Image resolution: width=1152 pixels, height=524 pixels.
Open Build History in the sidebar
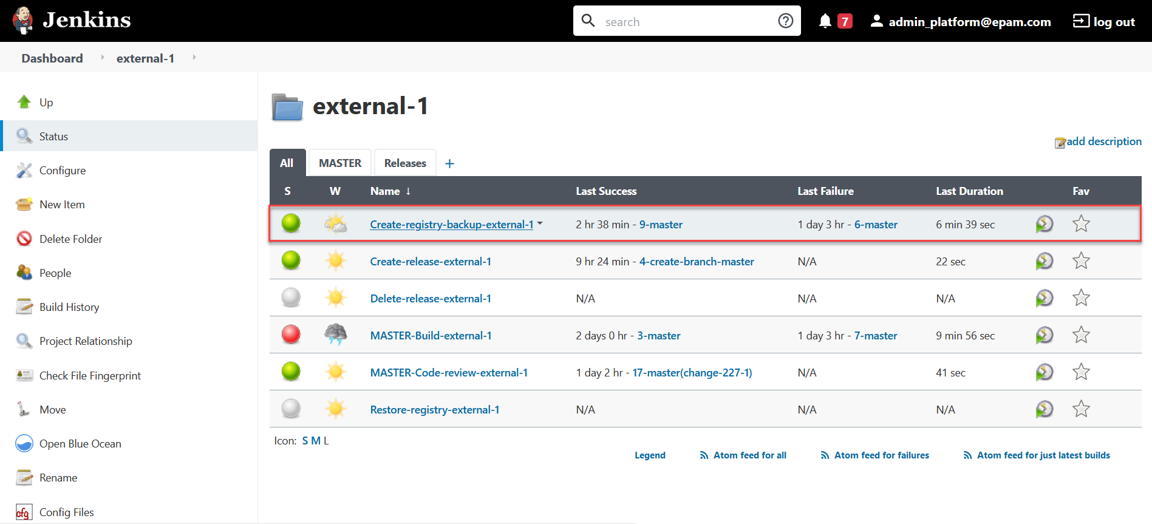coord(69,307)
